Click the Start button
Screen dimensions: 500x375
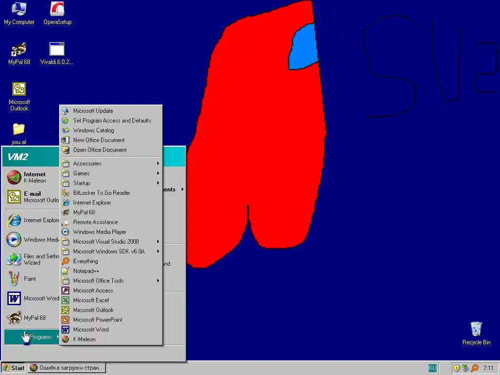13,368
